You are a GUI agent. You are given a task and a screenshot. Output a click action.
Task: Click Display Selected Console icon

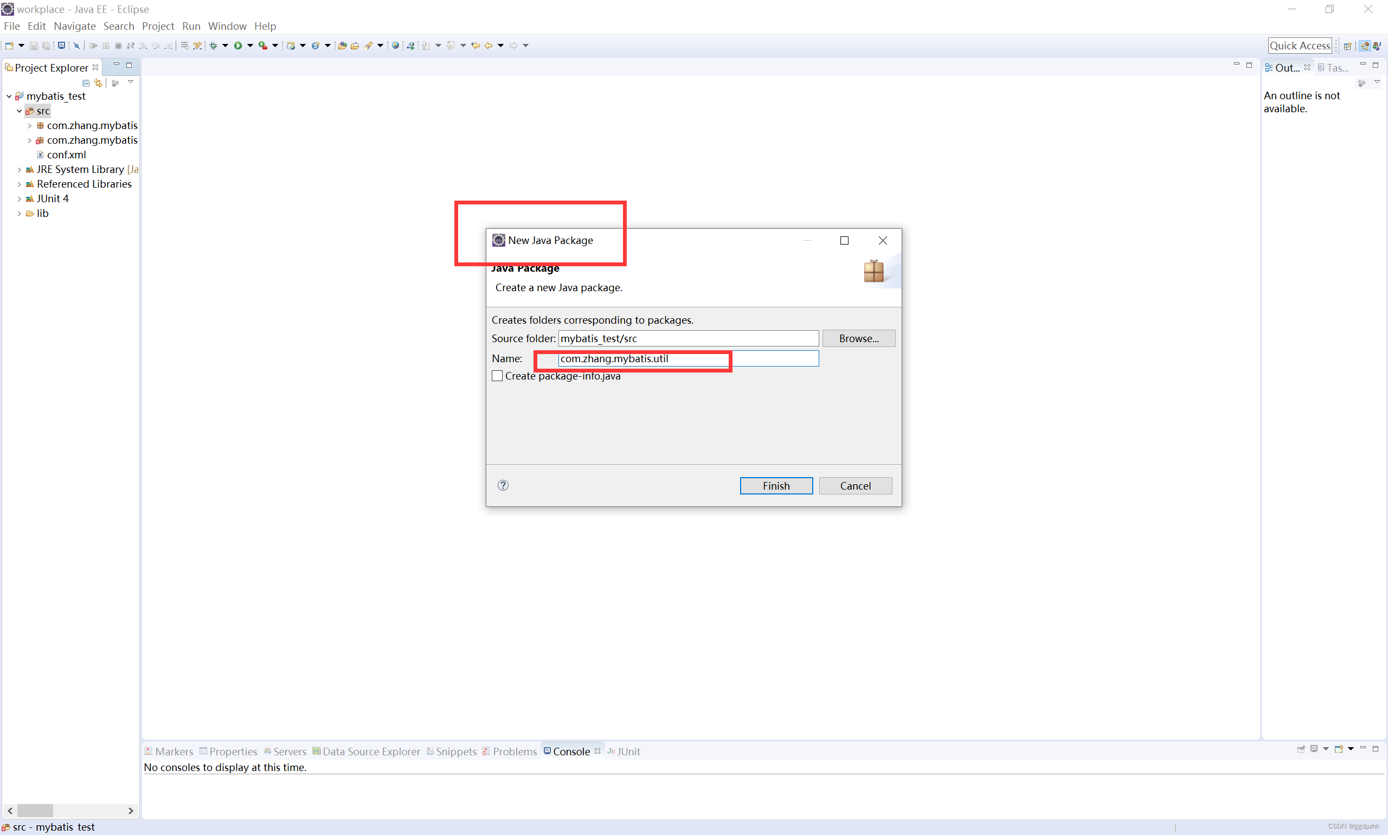[x=1314, y=749]
